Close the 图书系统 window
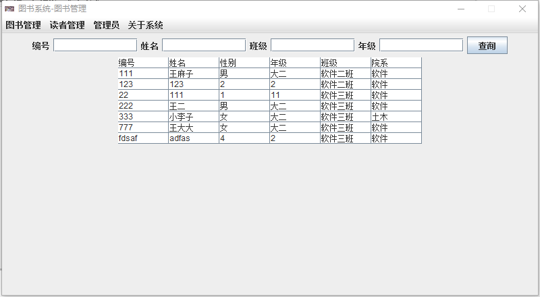Image resolution: width=540 pixels, height=297 pixels. [x=522, y=9]
